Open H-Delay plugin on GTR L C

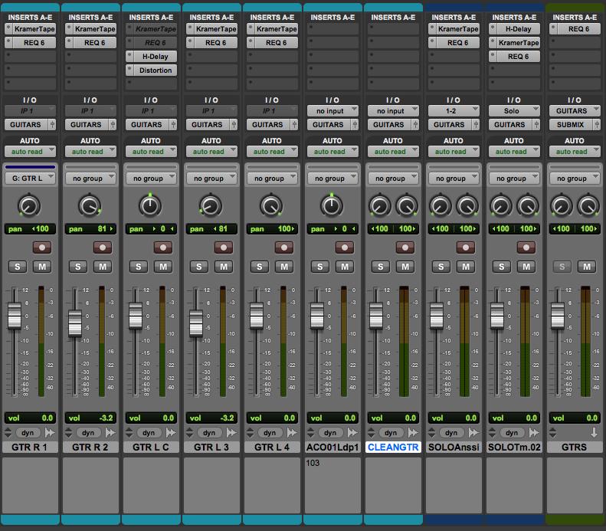(x=156, y=57)
